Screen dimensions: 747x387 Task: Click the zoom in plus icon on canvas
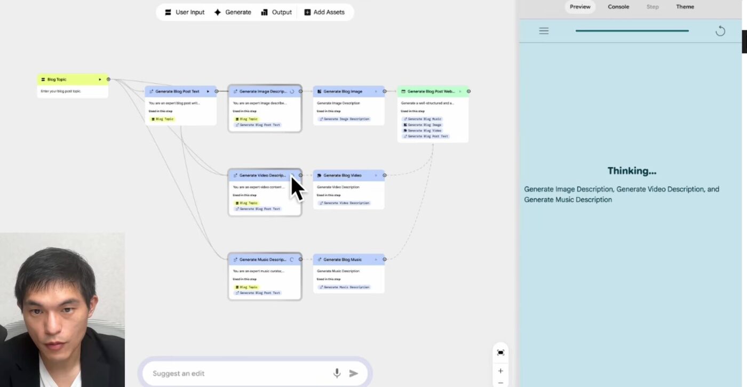tap(500, 371)
